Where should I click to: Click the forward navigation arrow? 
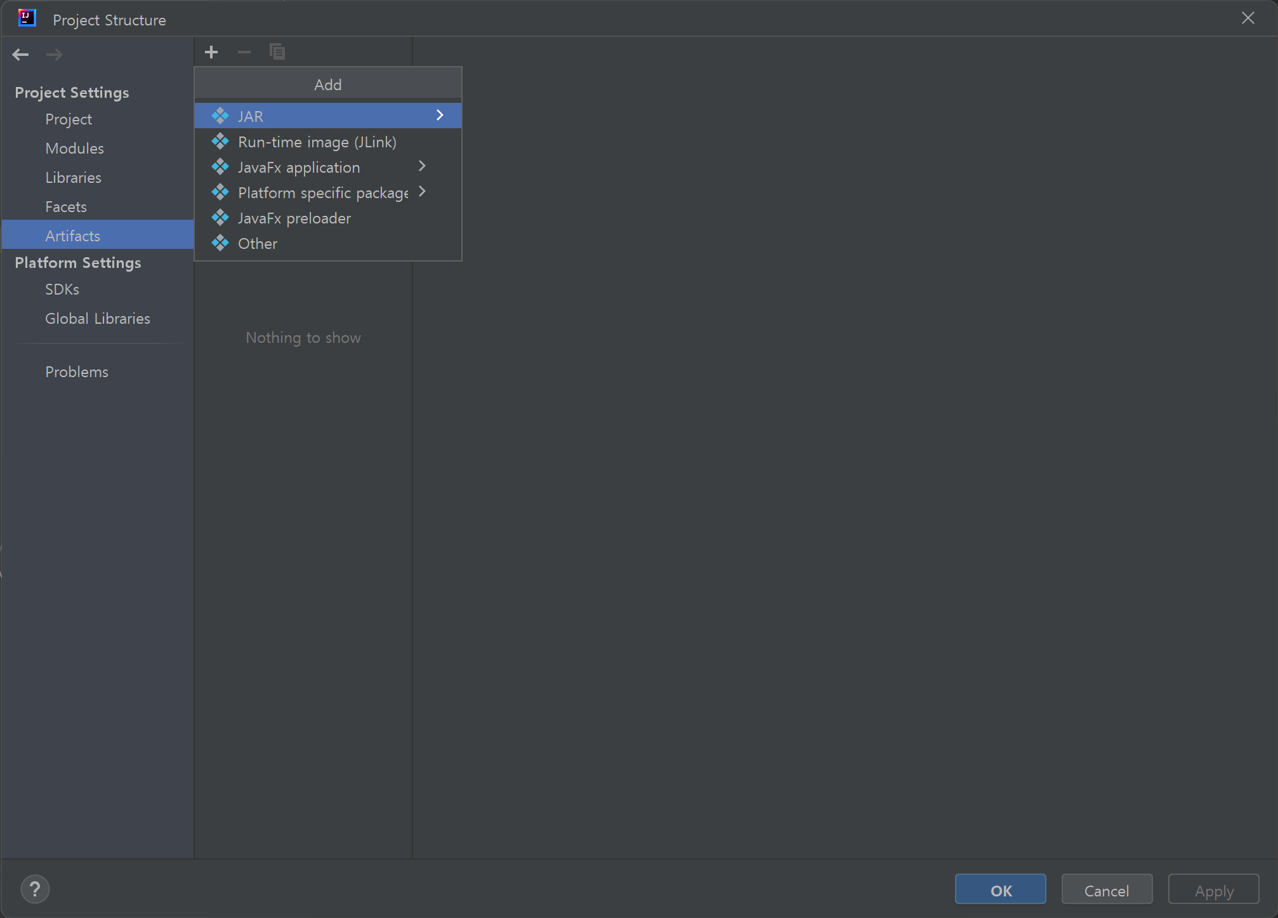[x=55, y=55]
